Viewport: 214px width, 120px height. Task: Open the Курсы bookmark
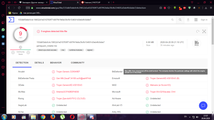(13, 13)
